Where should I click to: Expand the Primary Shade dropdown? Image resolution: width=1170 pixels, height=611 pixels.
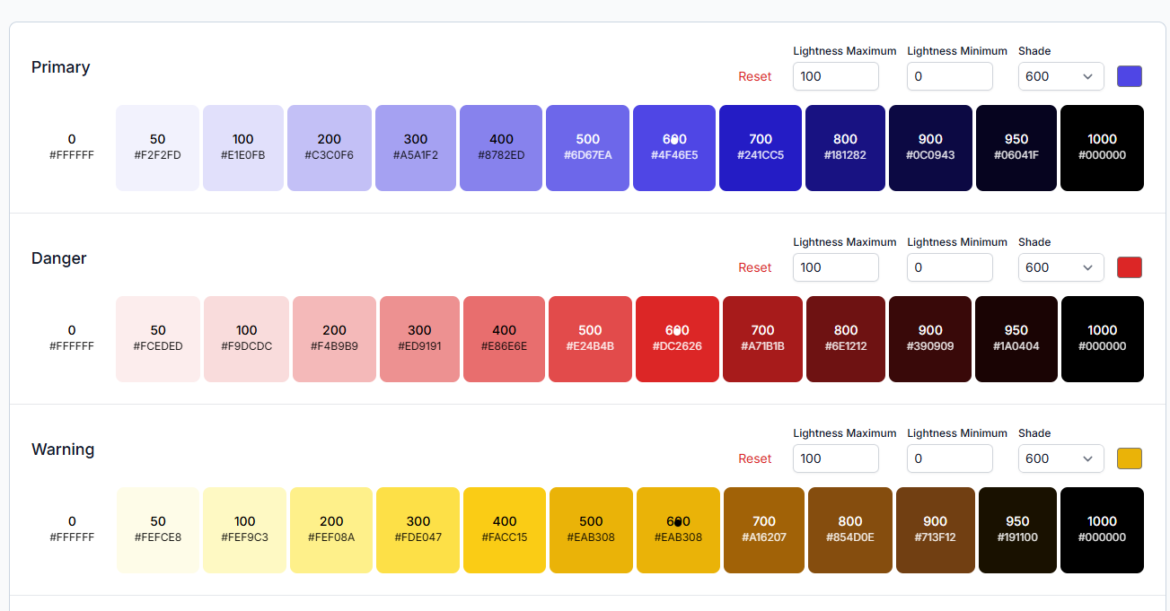(1060, 76)
